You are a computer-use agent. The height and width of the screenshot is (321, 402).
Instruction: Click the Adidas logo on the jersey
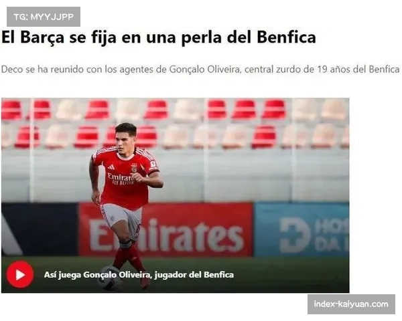coord(111,167)
